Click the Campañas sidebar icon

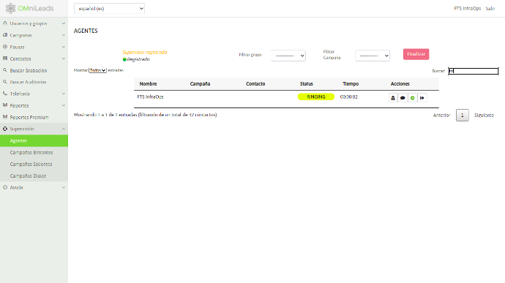click(5, 35)
